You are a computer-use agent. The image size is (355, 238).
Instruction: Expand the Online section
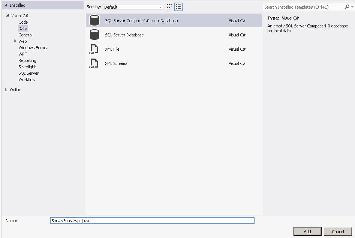point(6,90)
